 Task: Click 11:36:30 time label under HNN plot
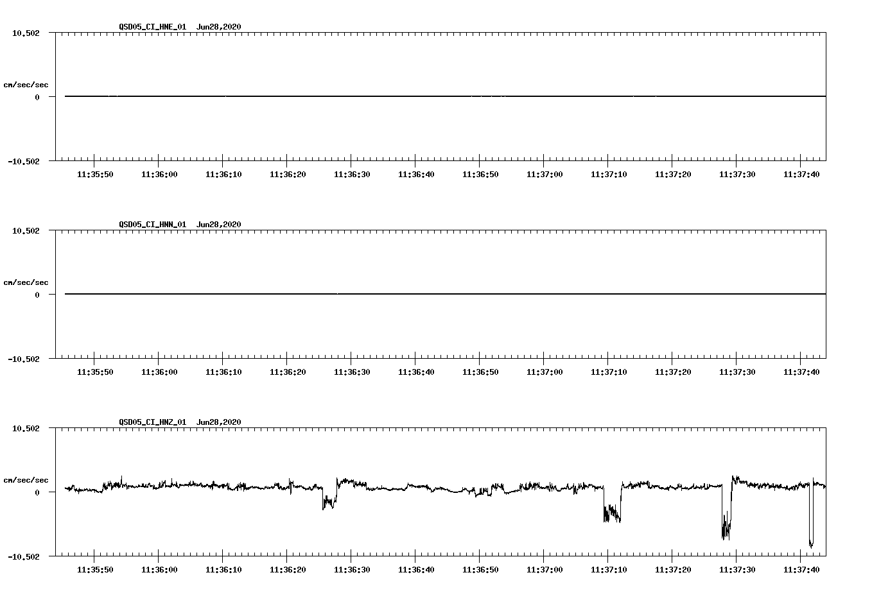point(352,372)
